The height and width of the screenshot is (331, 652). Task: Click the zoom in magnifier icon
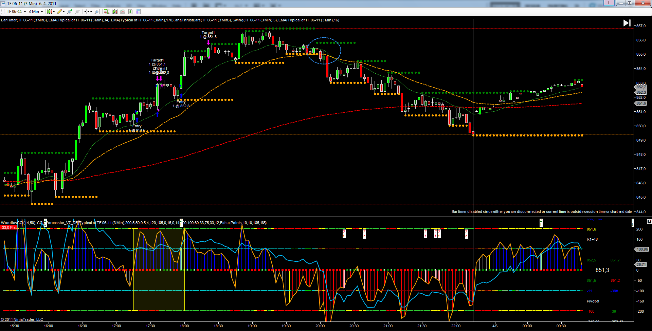pos(70,12)
